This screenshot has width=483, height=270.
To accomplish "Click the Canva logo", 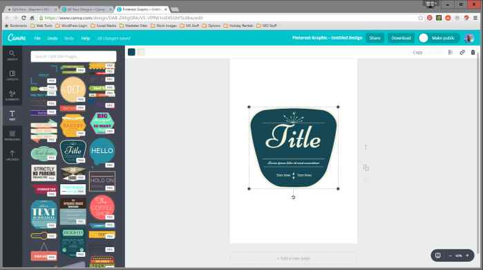I will 17,37.
